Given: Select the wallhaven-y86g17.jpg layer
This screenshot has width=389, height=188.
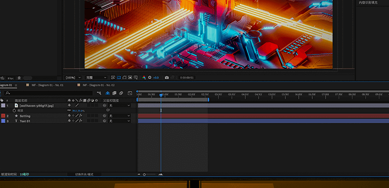Looking at the screenshot, I should (x=36, y=106).
